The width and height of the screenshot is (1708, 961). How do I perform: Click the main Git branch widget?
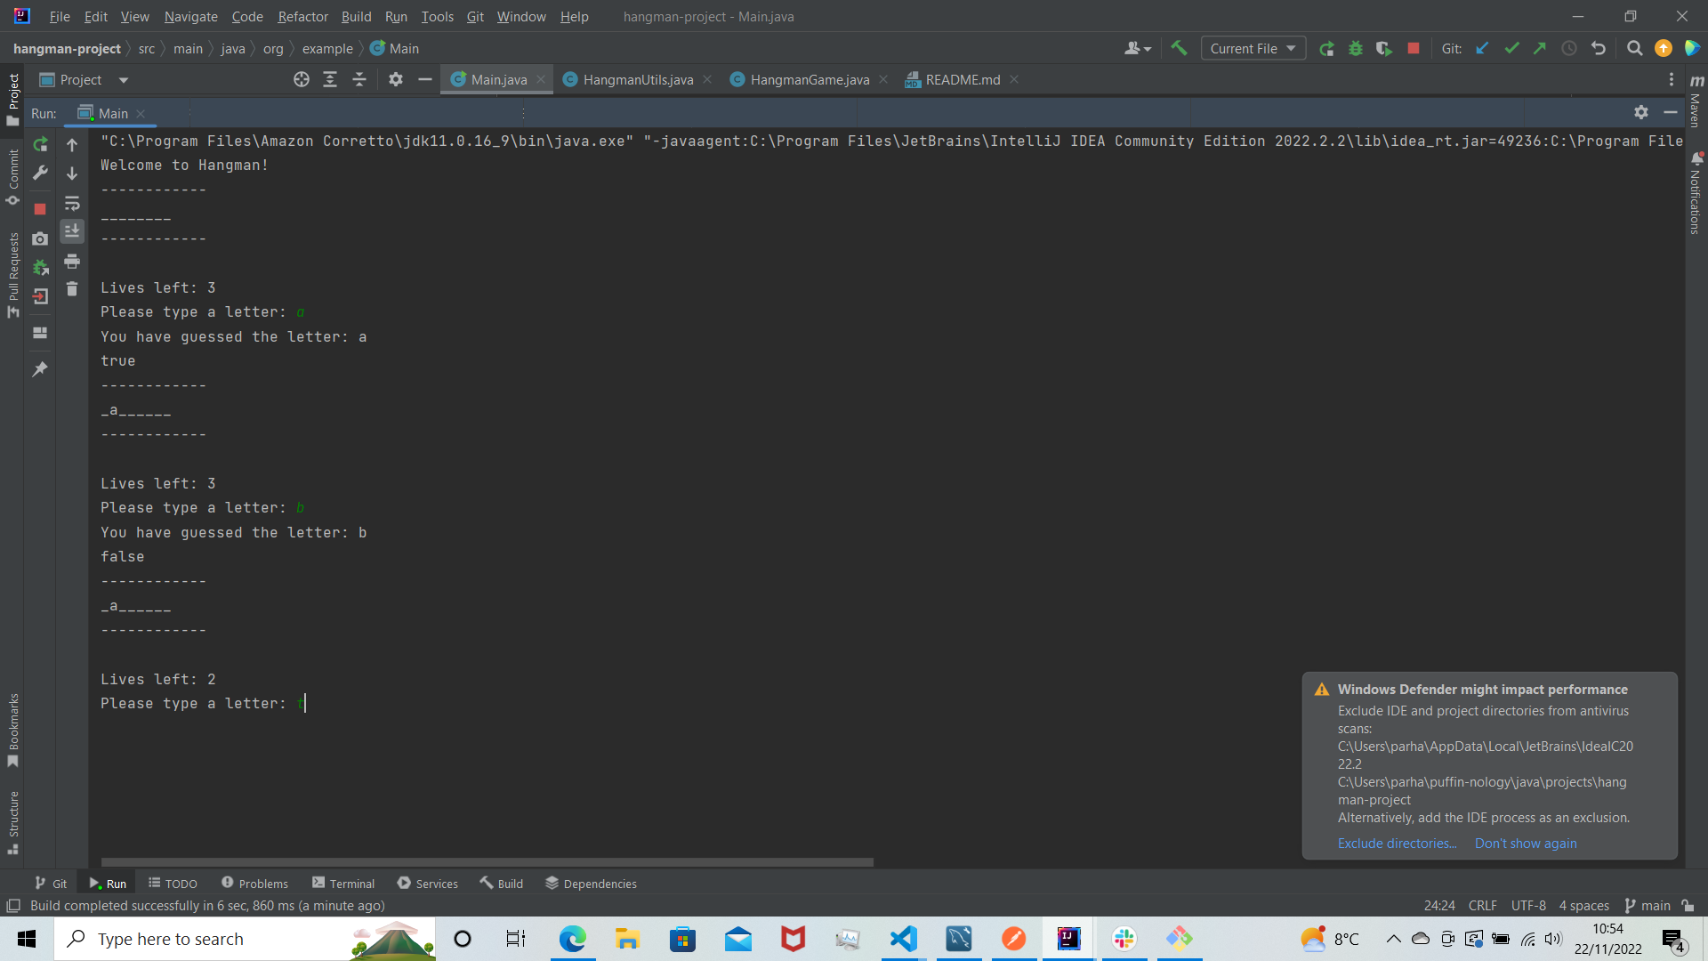pyautogui.click(x=1648, y=906)
